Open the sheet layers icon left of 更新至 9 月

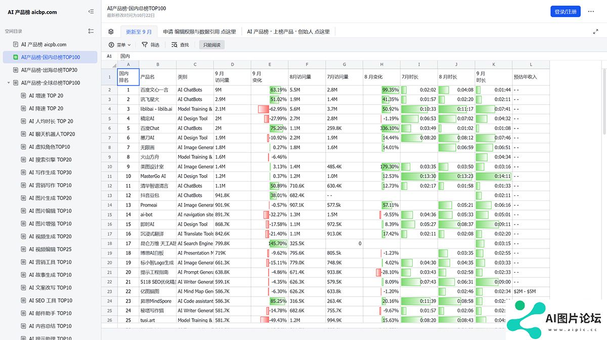click(x=111, y=31)
